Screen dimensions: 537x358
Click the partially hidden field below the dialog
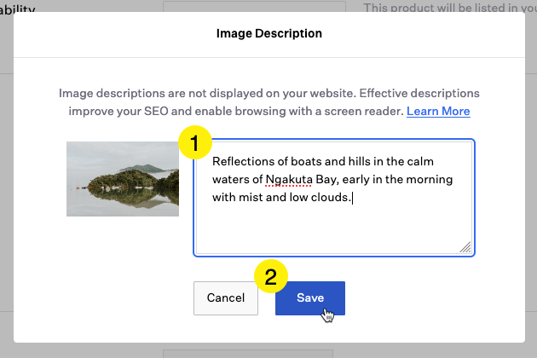pos(254,351)
